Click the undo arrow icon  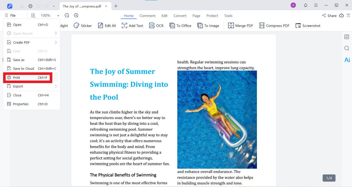(x=38, y=6)
